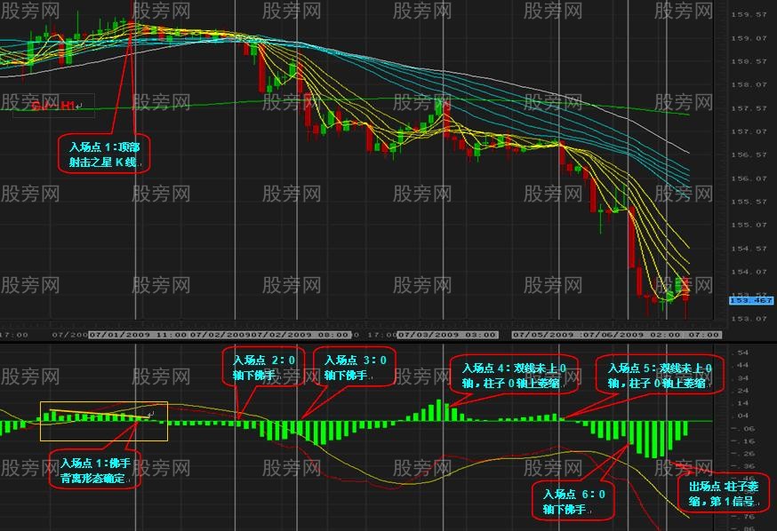This screenshot has height=531, width=777.
Task: Click the far-left 17:00 time label
Action: point(14,335)
